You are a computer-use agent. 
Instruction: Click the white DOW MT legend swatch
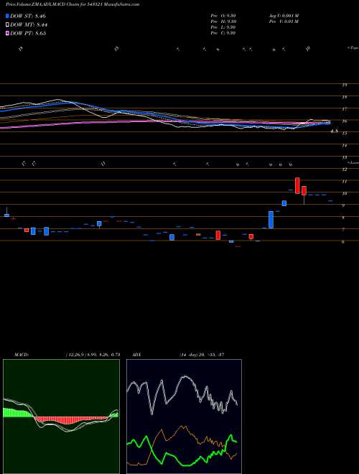tap(7, 25)
